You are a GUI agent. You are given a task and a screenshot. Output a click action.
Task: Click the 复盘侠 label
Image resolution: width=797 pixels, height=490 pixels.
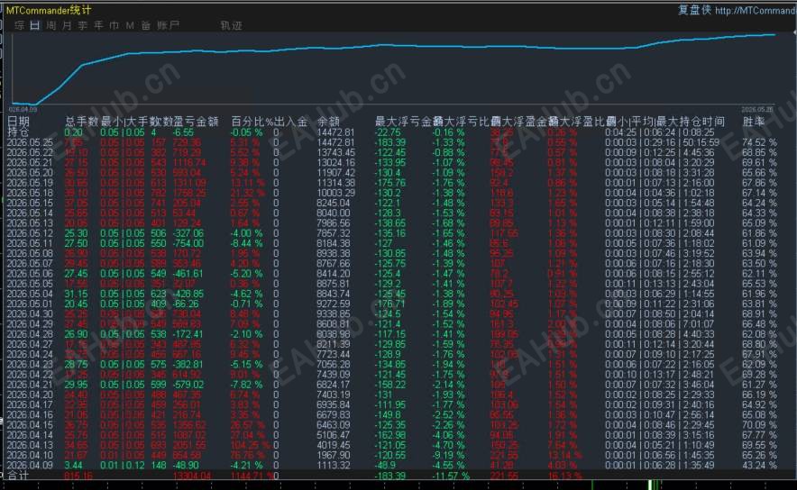click(694, 10)
